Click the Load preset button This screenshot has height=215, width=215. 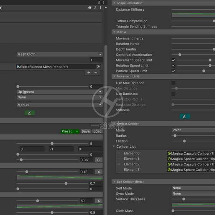(98, 131)
